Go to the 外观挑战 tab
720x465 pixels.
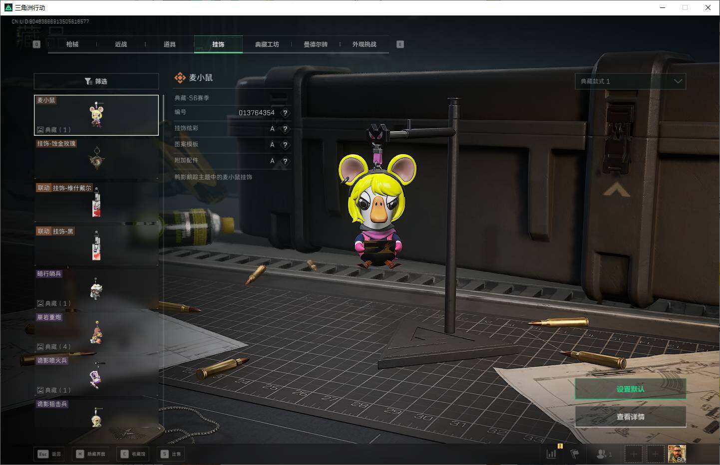pyautogui.click(x=364, y=44)
